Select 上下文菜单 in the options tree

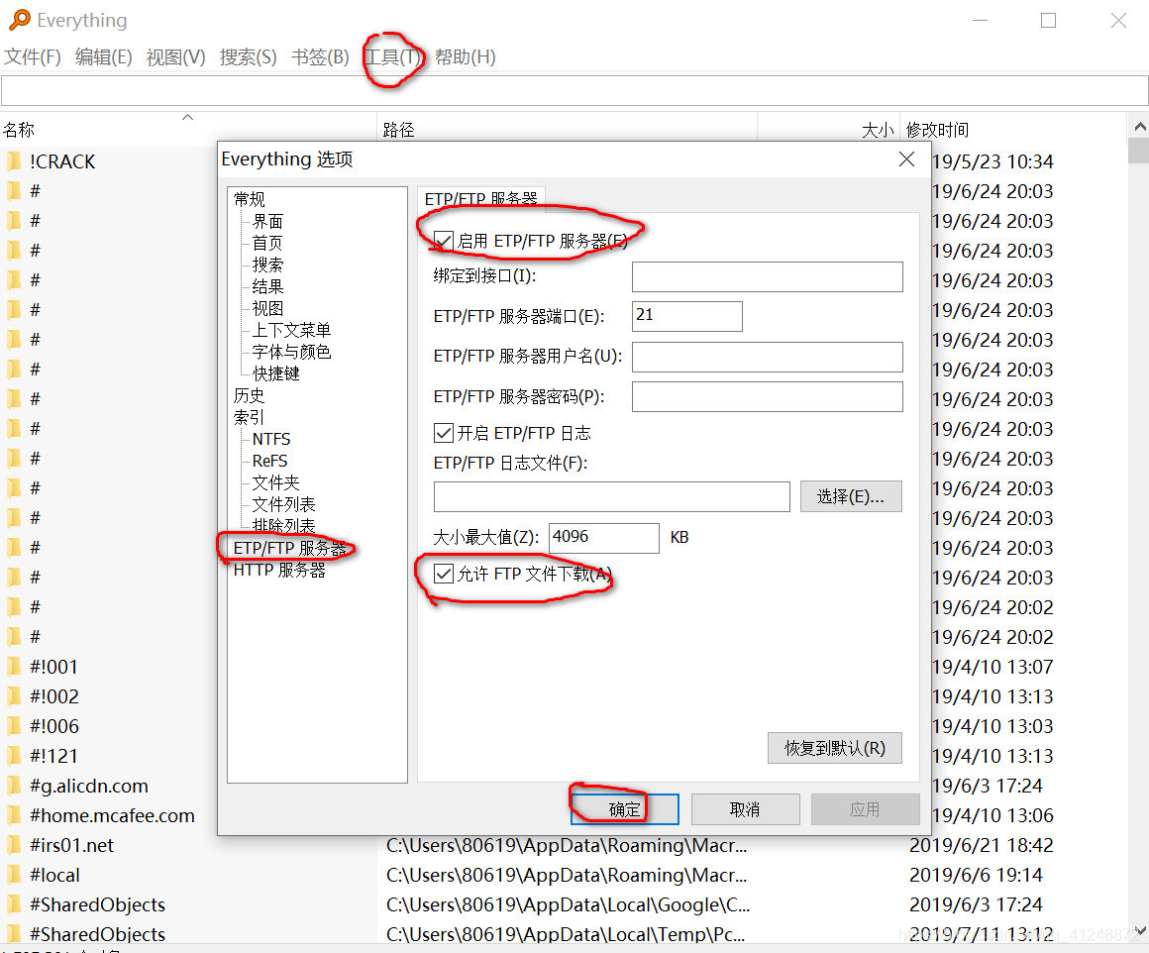pos(291,330)
